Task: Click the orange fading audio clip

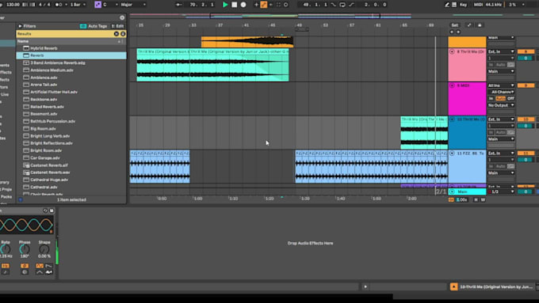Action: [x=247, y=42]
